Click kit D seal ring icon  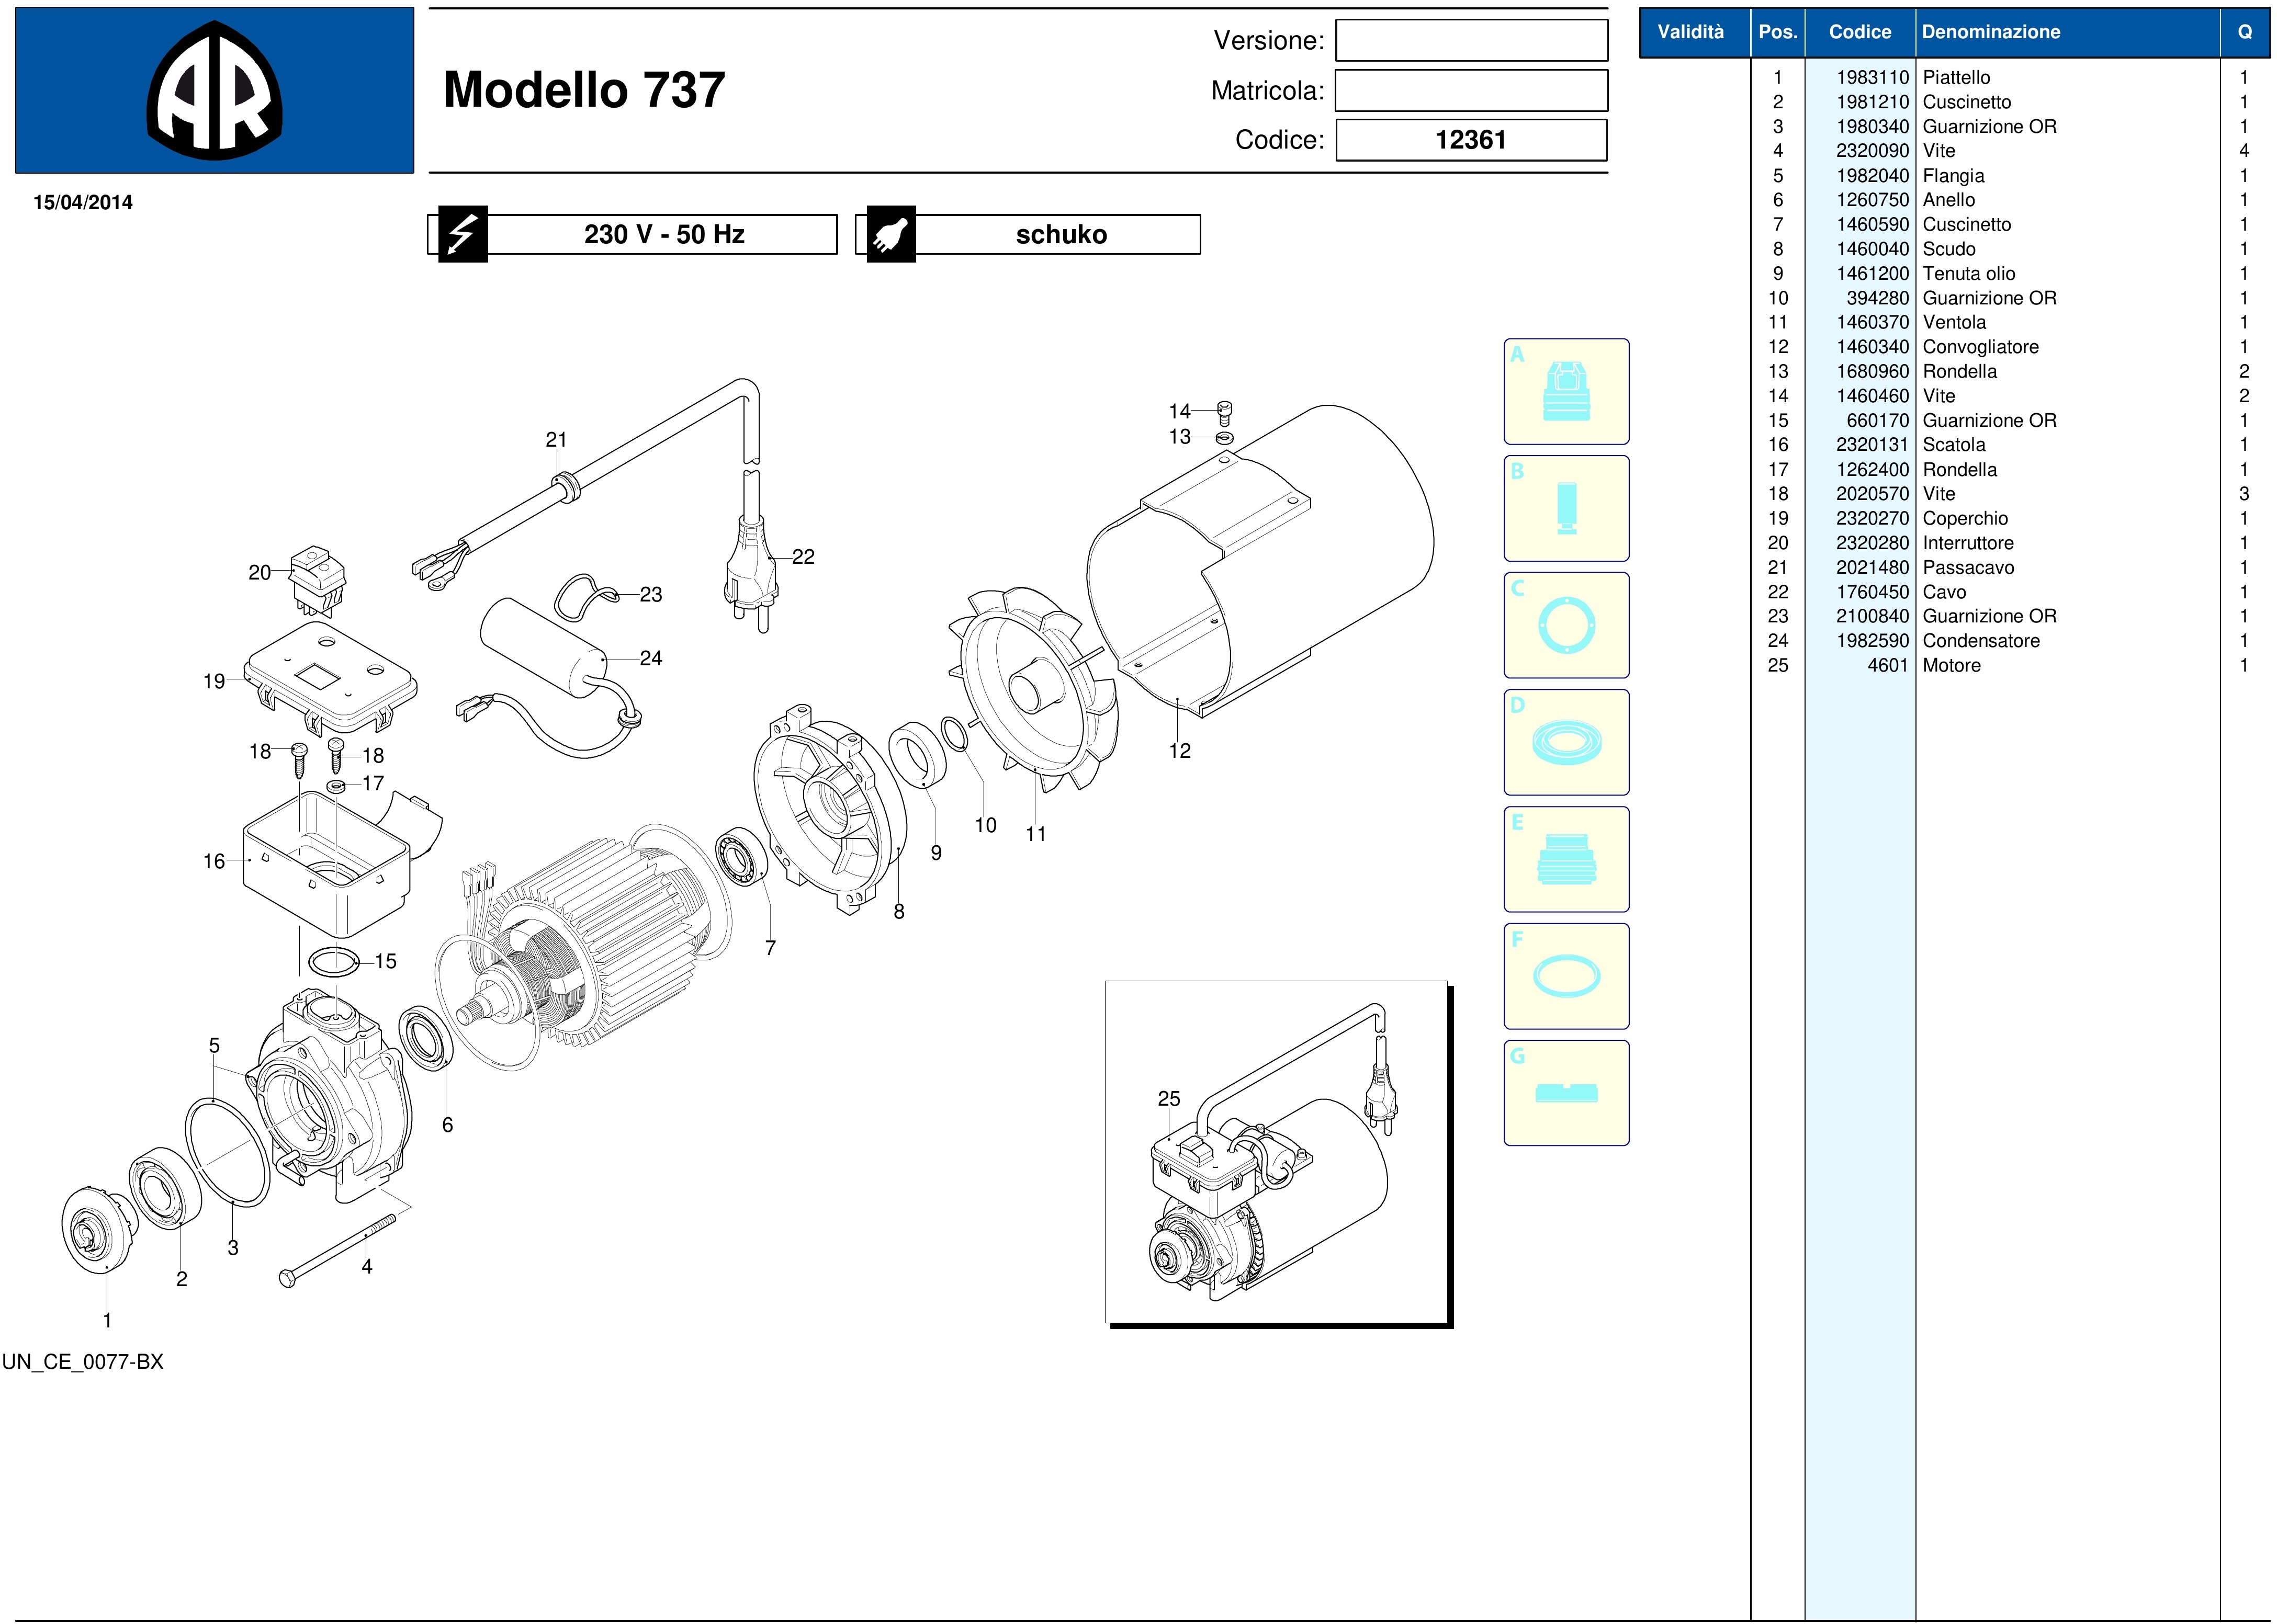[1565, 742]
